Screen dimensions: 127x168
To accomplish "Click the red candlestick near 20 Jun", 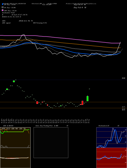I will pos(37,103).
